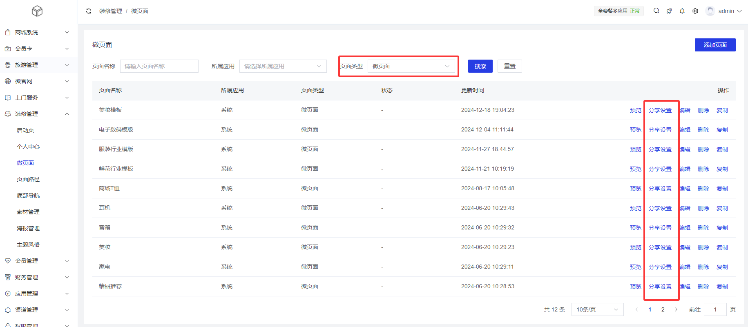Open the 页面类型 dropdown showing 微页面
This screenshot has width=748, height=327.
click(x=411, y=66)
